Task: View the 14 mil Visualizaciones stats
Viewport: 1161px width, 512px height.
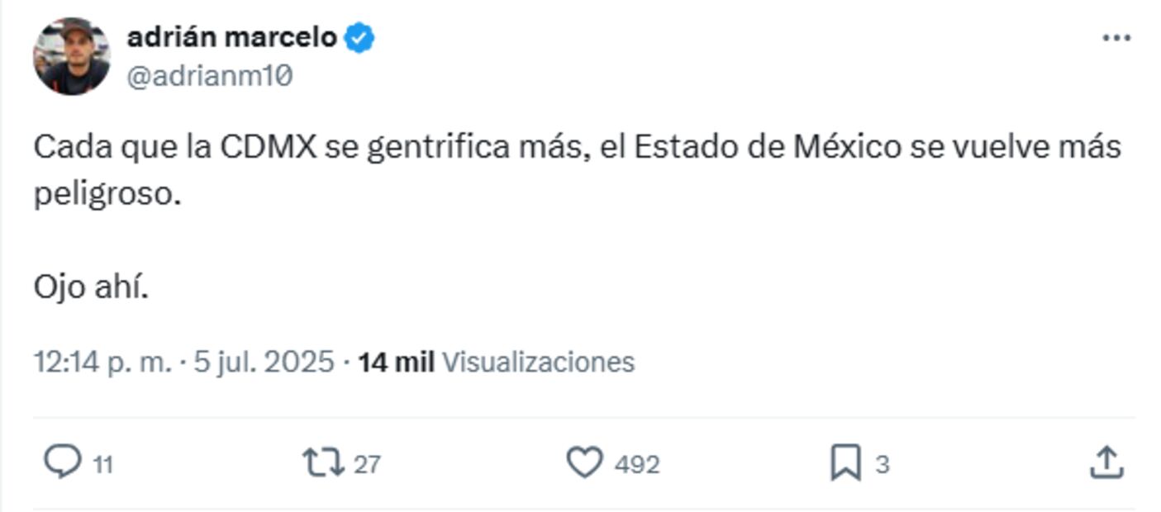Action: (x=496, y=362)
